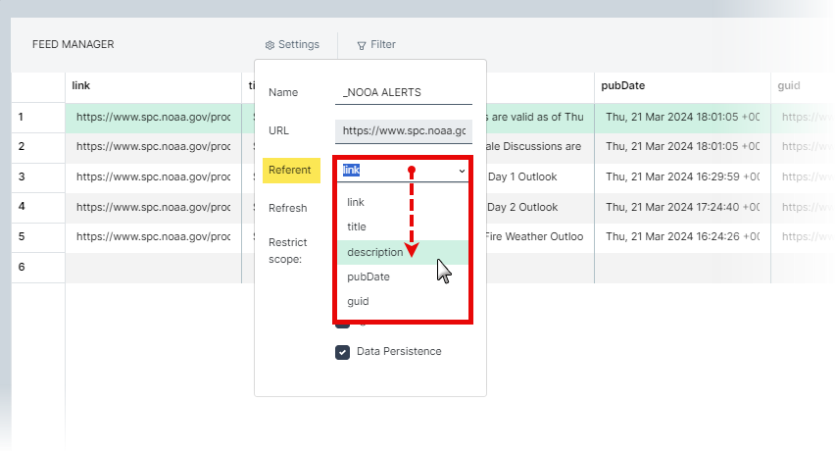Click the 'Day 2 Outlook' cell
Image resolution: width=836 pixels, height=452 pixels.
[540, 207]
